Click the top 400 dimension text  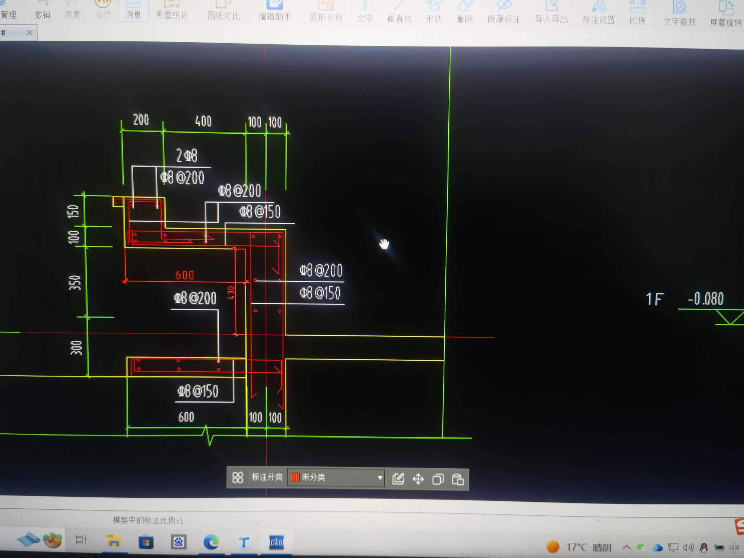[203, 121]
